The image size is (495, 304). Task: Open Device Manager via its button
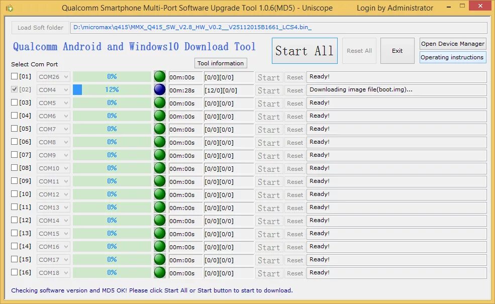(453, 44)
